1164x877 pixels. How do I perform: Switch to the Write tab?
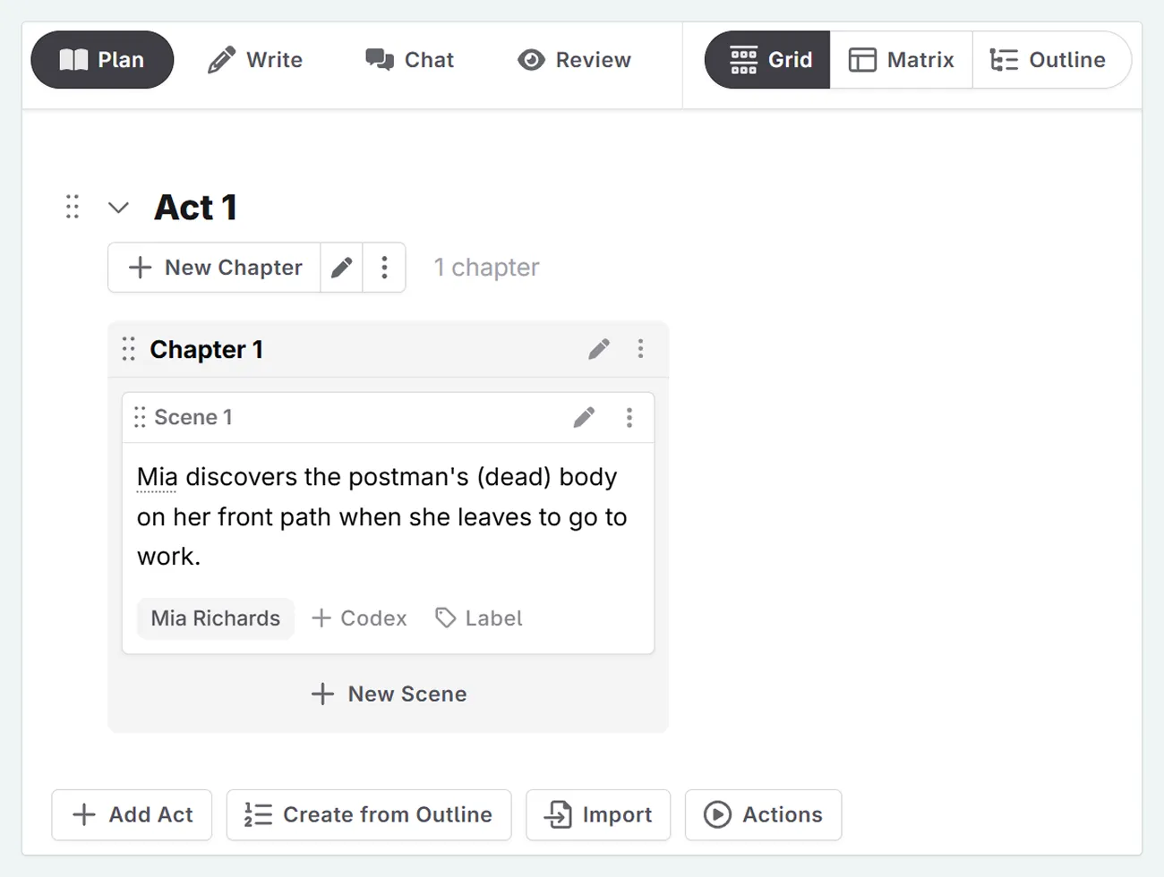tap(255, 60)
